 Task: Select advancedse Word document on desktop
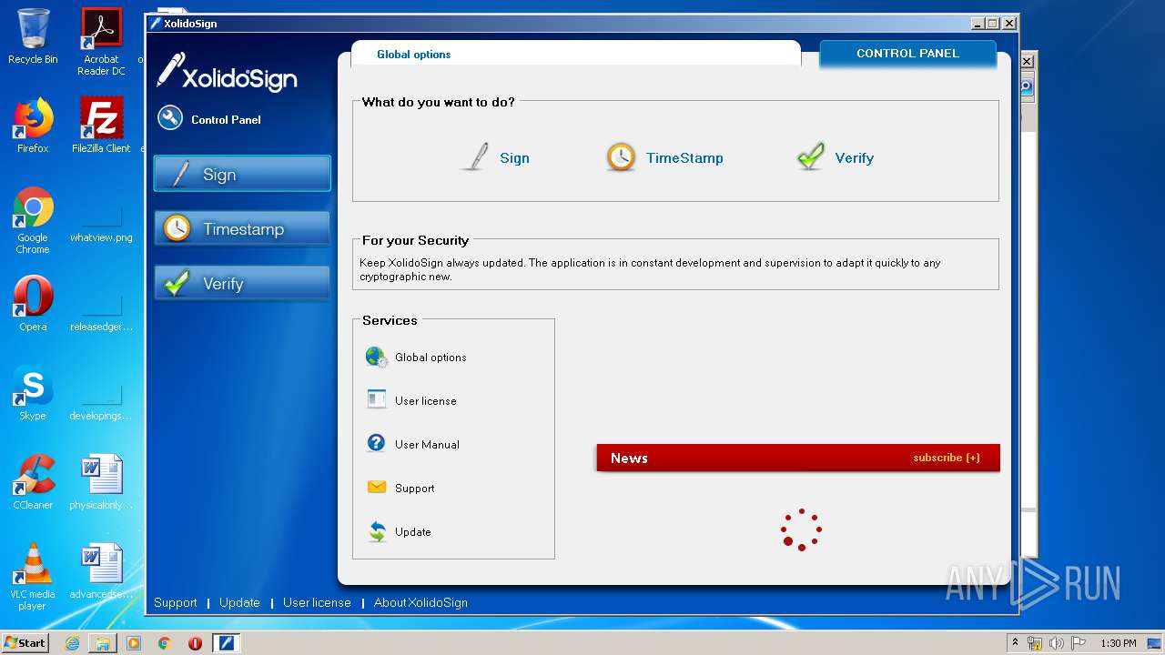click(101, 571)
